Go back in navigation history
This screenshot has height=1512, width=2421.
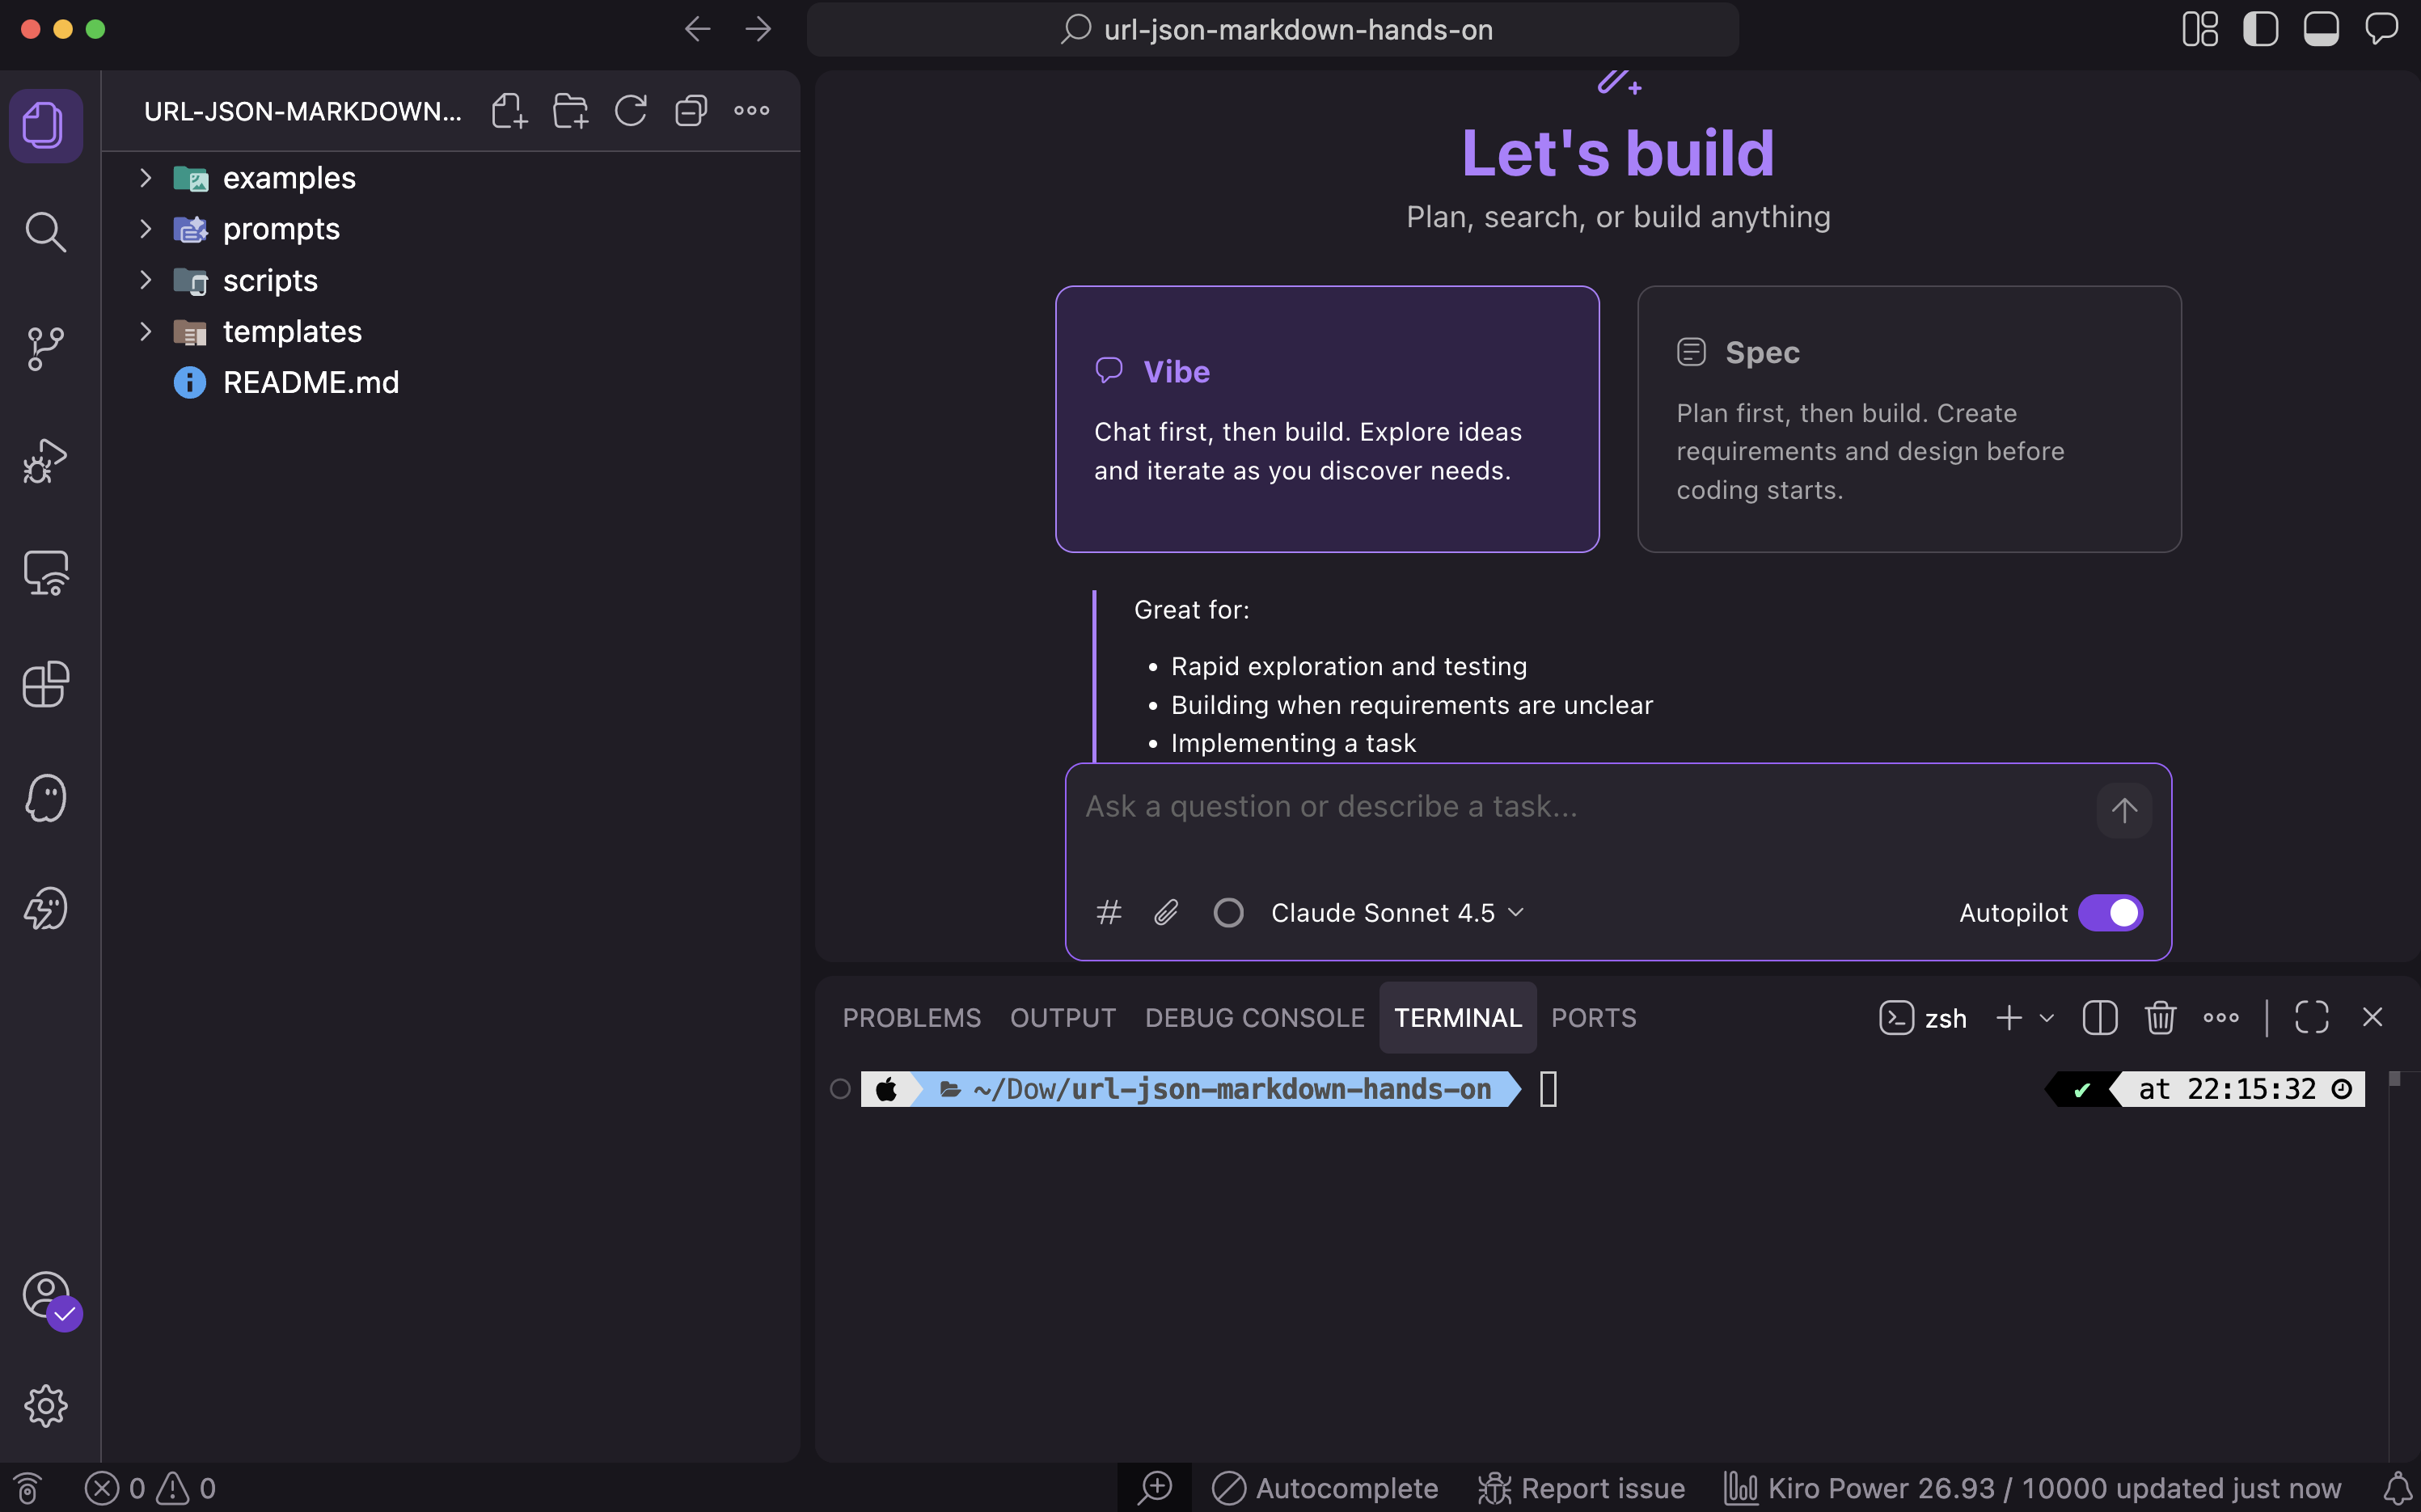697,29
